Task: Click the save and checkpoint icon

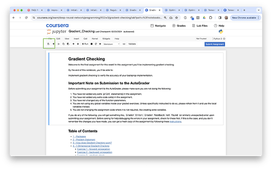Action: 48,44
